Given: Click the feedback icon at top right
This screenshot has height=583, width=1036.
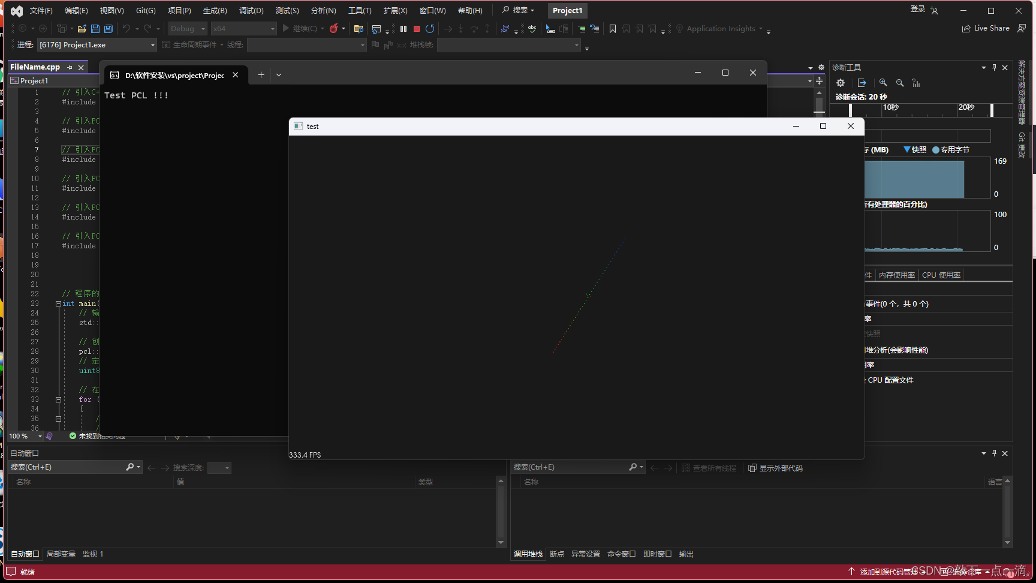Looking at the screenshot, I should (x=1022, y=28).
